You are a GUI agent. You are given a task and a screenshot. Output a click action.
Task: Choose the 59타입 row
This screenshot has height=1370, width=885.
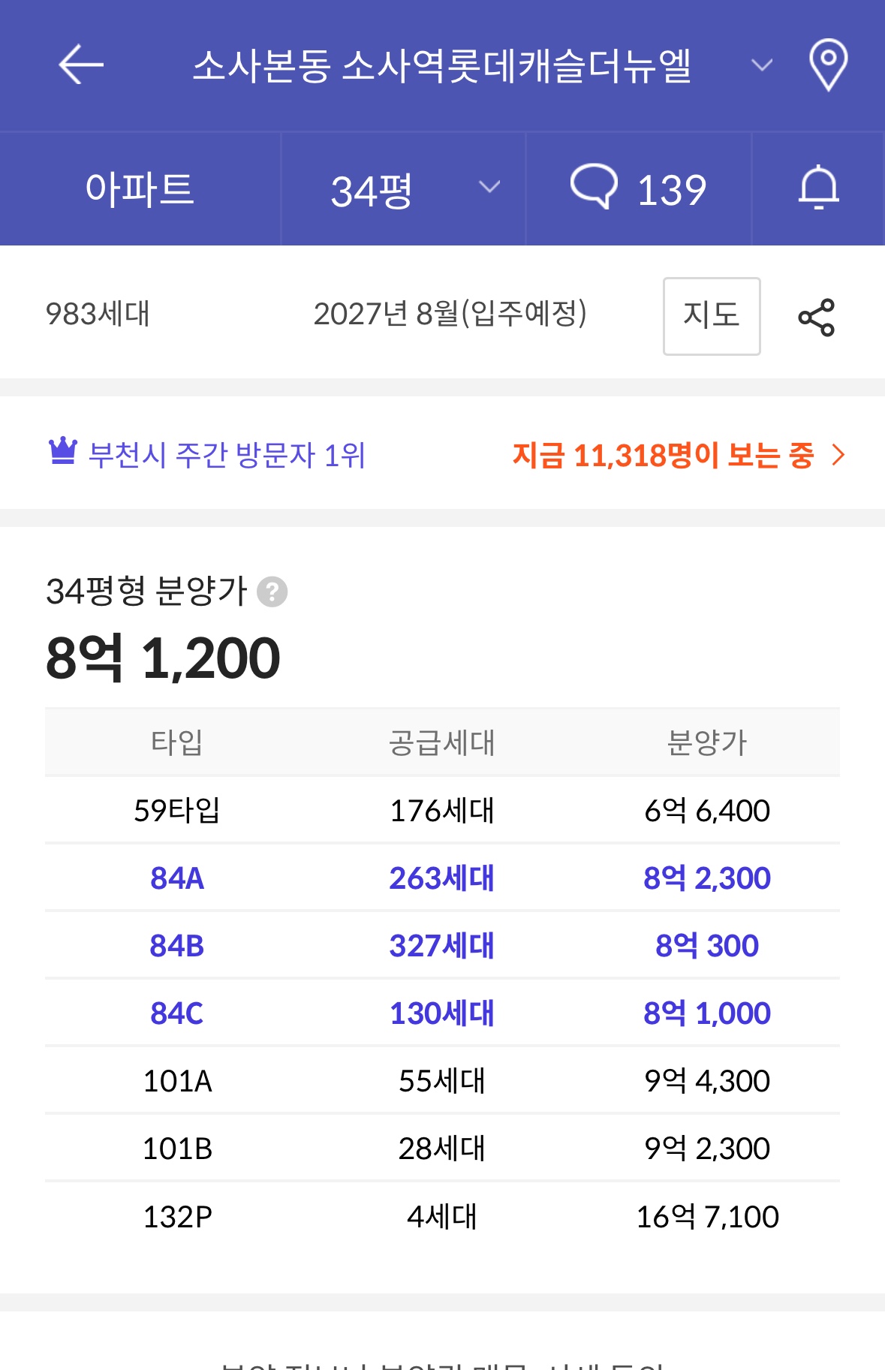pyautogui.click(x=442, y=810)
